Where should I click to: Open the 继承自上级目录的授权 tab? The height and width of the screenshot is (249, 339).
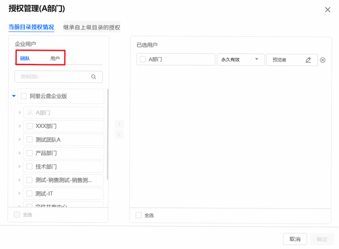tap(92, 28)
